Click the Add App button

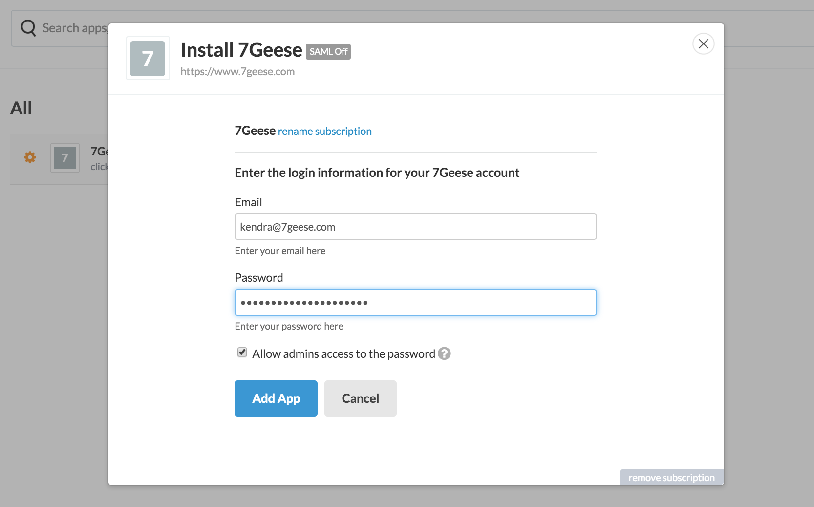coord(276,398)
